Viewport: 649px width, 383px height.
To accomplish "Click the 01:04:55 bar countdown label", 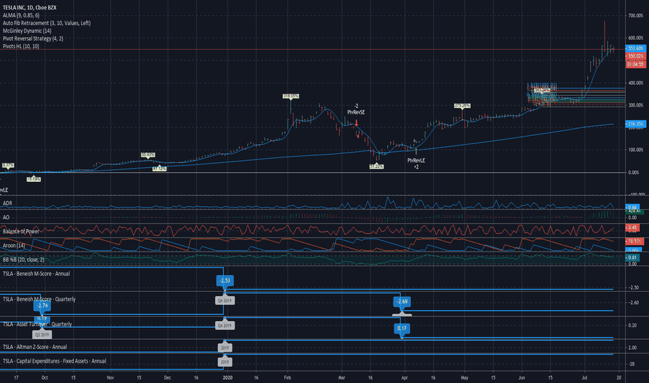I will (635, 64).
